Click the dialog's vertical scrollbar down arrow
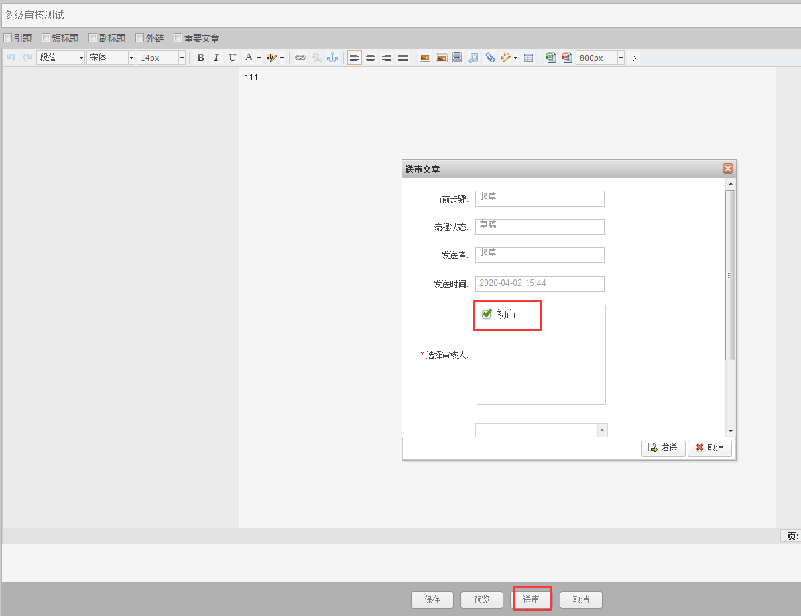This screenshot has height=616, width=801. tap(731, 431)
